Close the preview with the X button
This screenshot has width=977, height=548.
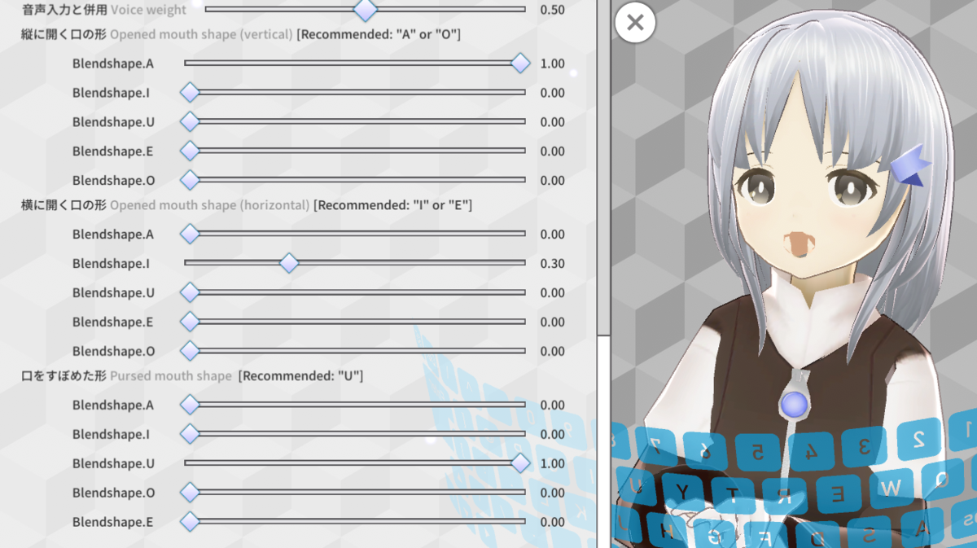635,22
